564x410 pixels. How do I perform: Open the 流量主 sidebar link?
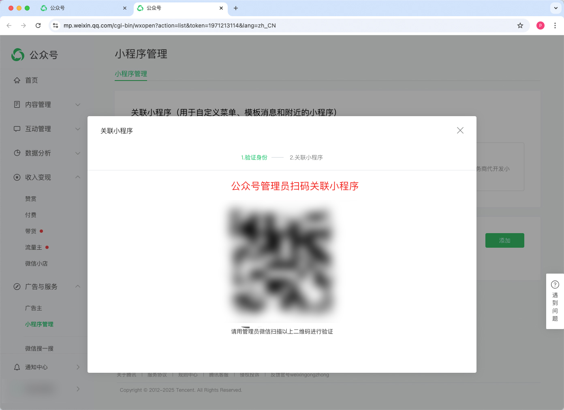click(34, 247)
